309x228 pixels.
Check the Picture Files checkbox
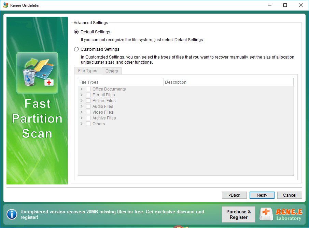(88, 100)
